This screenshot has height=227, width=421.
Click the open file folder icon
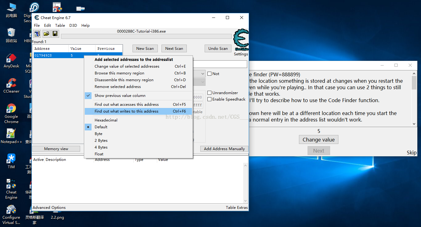[x=46, y=34]
